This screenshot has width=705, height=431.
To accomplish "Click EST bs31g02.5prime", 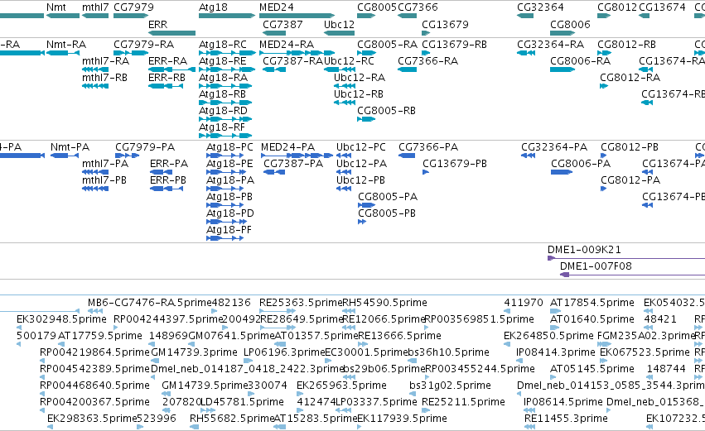I will click(450, 386).
